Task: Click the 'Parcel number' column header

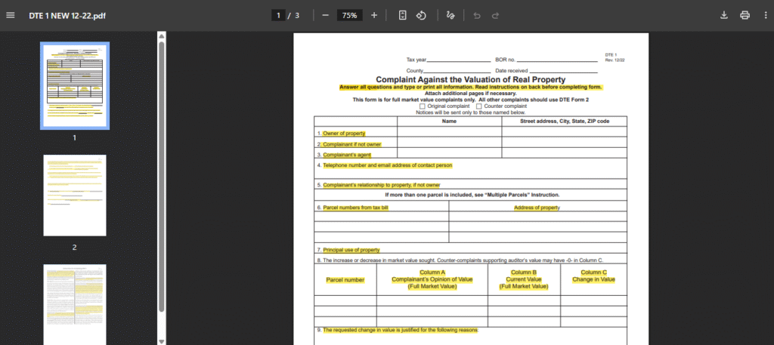Action: point(345,280)
